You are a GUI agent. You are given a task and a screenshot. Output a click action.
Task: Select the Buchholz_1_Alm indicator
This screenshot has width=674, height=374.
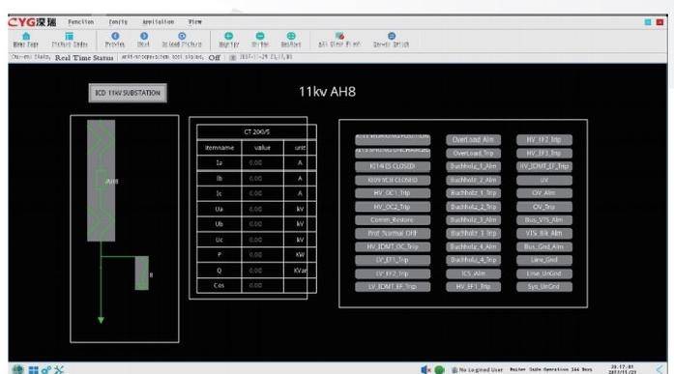pyautogui.click(x=473, y=166)
